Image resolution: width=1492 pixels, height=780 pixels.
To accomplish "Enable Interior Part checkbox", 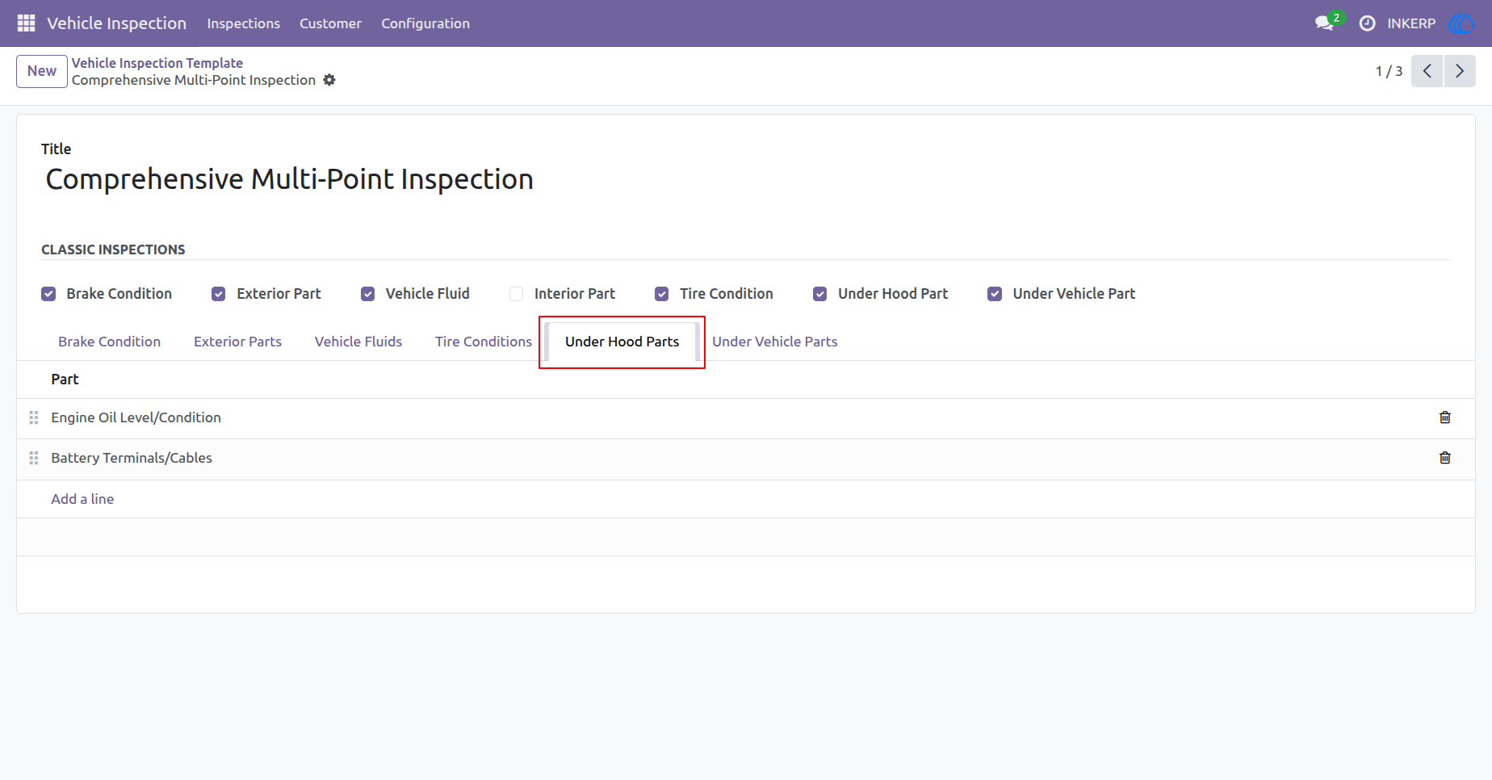I will pos(516,294).
